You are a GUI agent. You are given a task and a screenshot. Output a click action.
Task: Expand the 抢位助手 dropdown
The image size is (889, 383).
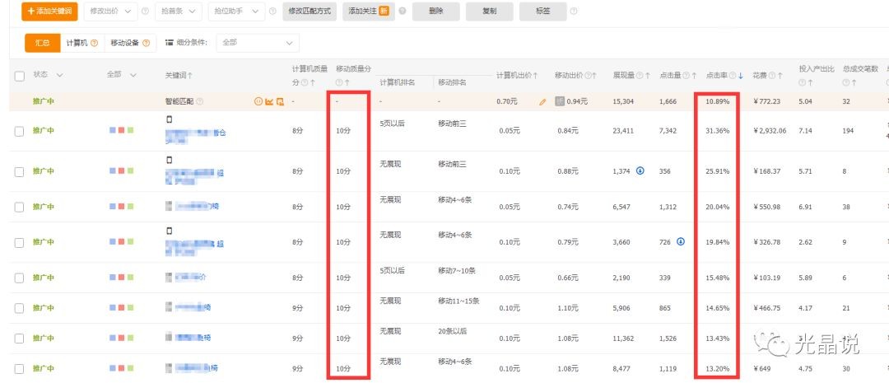tap(235, 12)
